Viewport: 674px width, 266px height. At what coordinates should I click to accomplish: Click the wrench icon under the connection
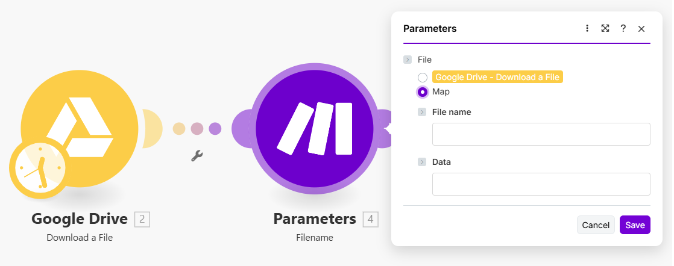tap(197, 156)
